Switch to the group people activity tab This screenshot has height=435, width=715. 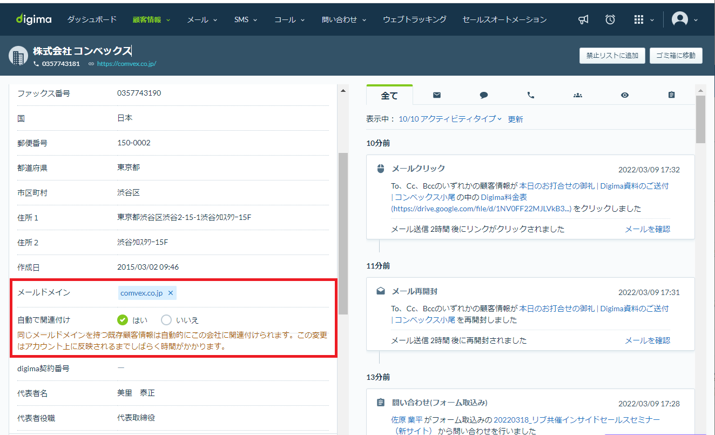(578, 95)
